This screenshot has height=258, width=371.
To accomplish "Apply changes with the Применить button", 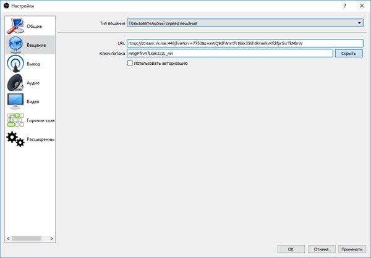I will 352,249.
